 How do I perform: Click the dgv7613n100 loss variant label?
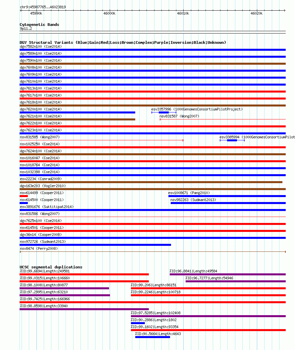tap(41, 88)
